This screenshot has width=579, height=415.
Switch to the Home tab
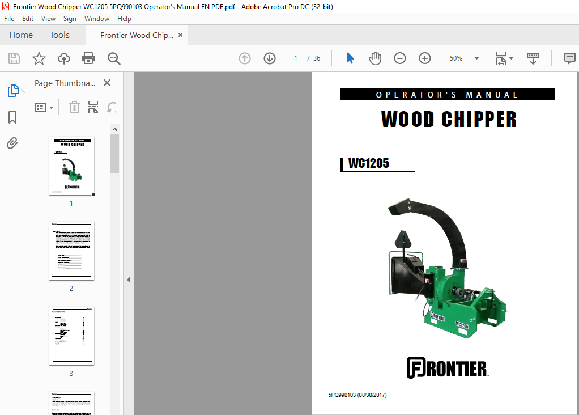pos(21,35)
